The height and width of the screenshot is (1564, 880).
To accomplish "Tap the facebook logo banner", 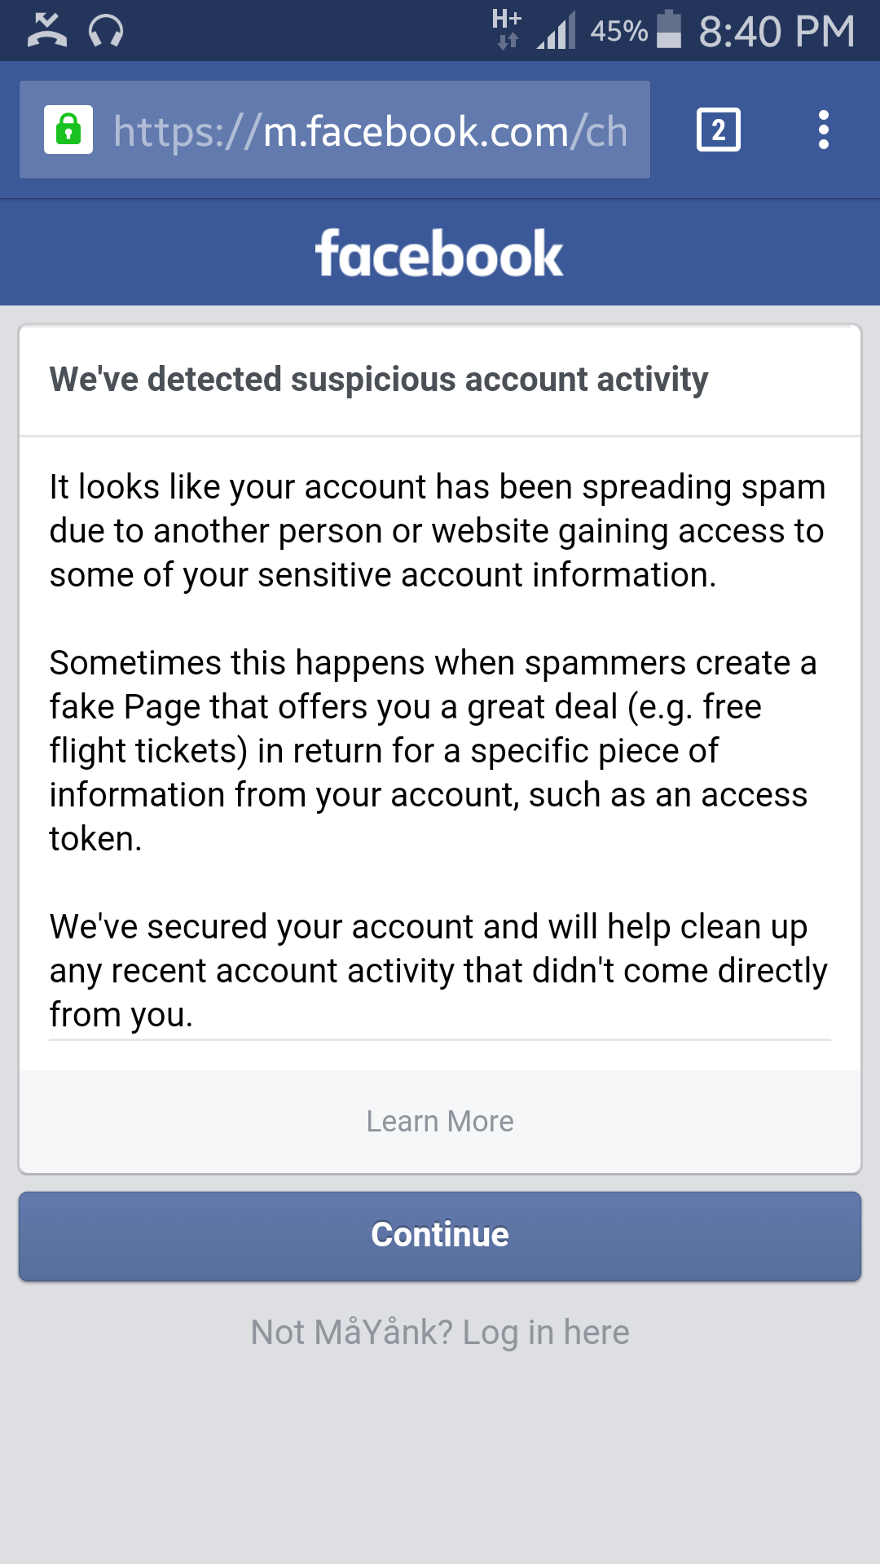I will pyautogui.click(x=440, y=253).
